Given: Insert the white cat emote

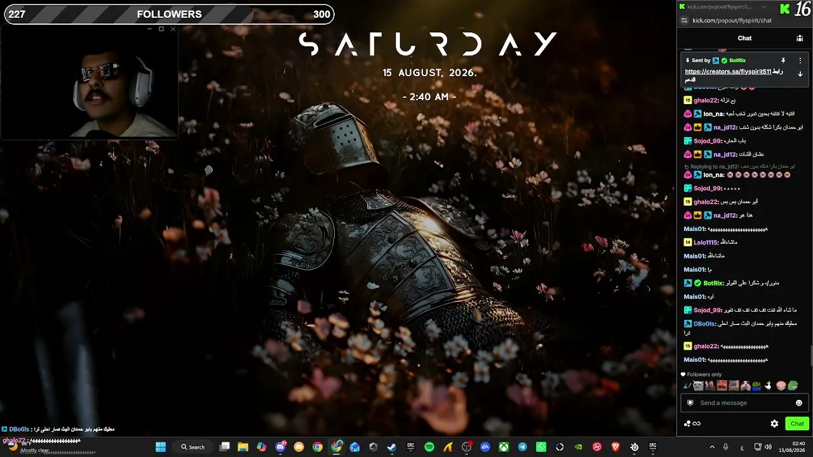Looking at the screenshot, I should (x=698, y=385).
